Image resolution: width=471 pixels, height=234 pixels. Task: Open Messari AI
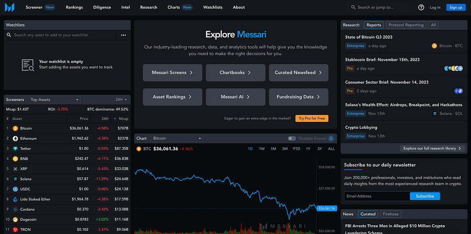pos(235,97)
